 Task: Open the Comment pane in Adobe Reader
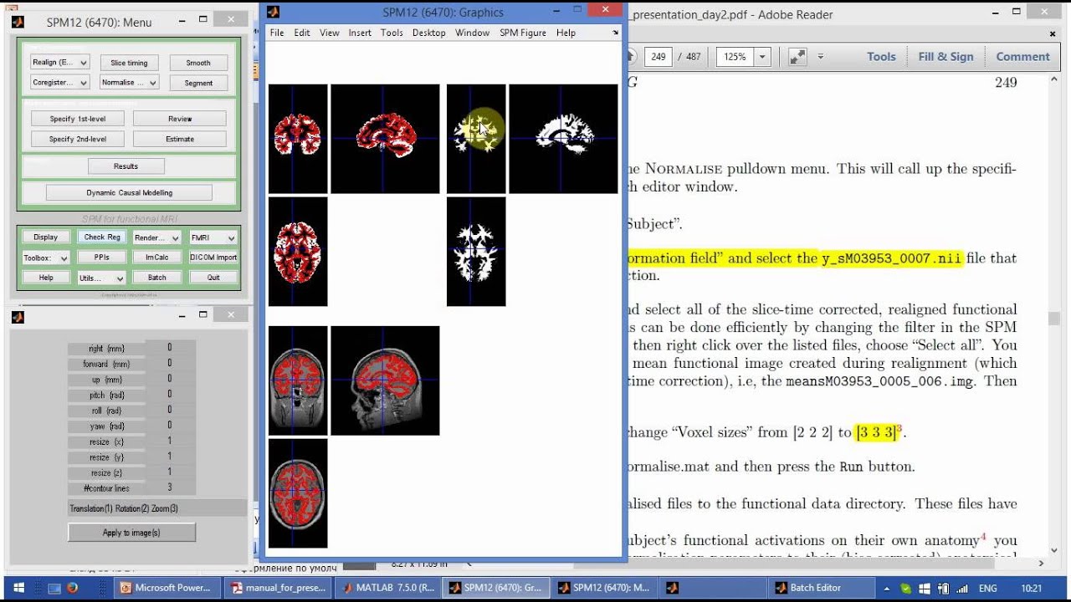coord(1022,57)
